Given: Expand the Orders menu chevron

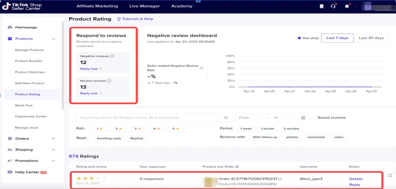Looking at the screenshot, I should pos(53,139).
